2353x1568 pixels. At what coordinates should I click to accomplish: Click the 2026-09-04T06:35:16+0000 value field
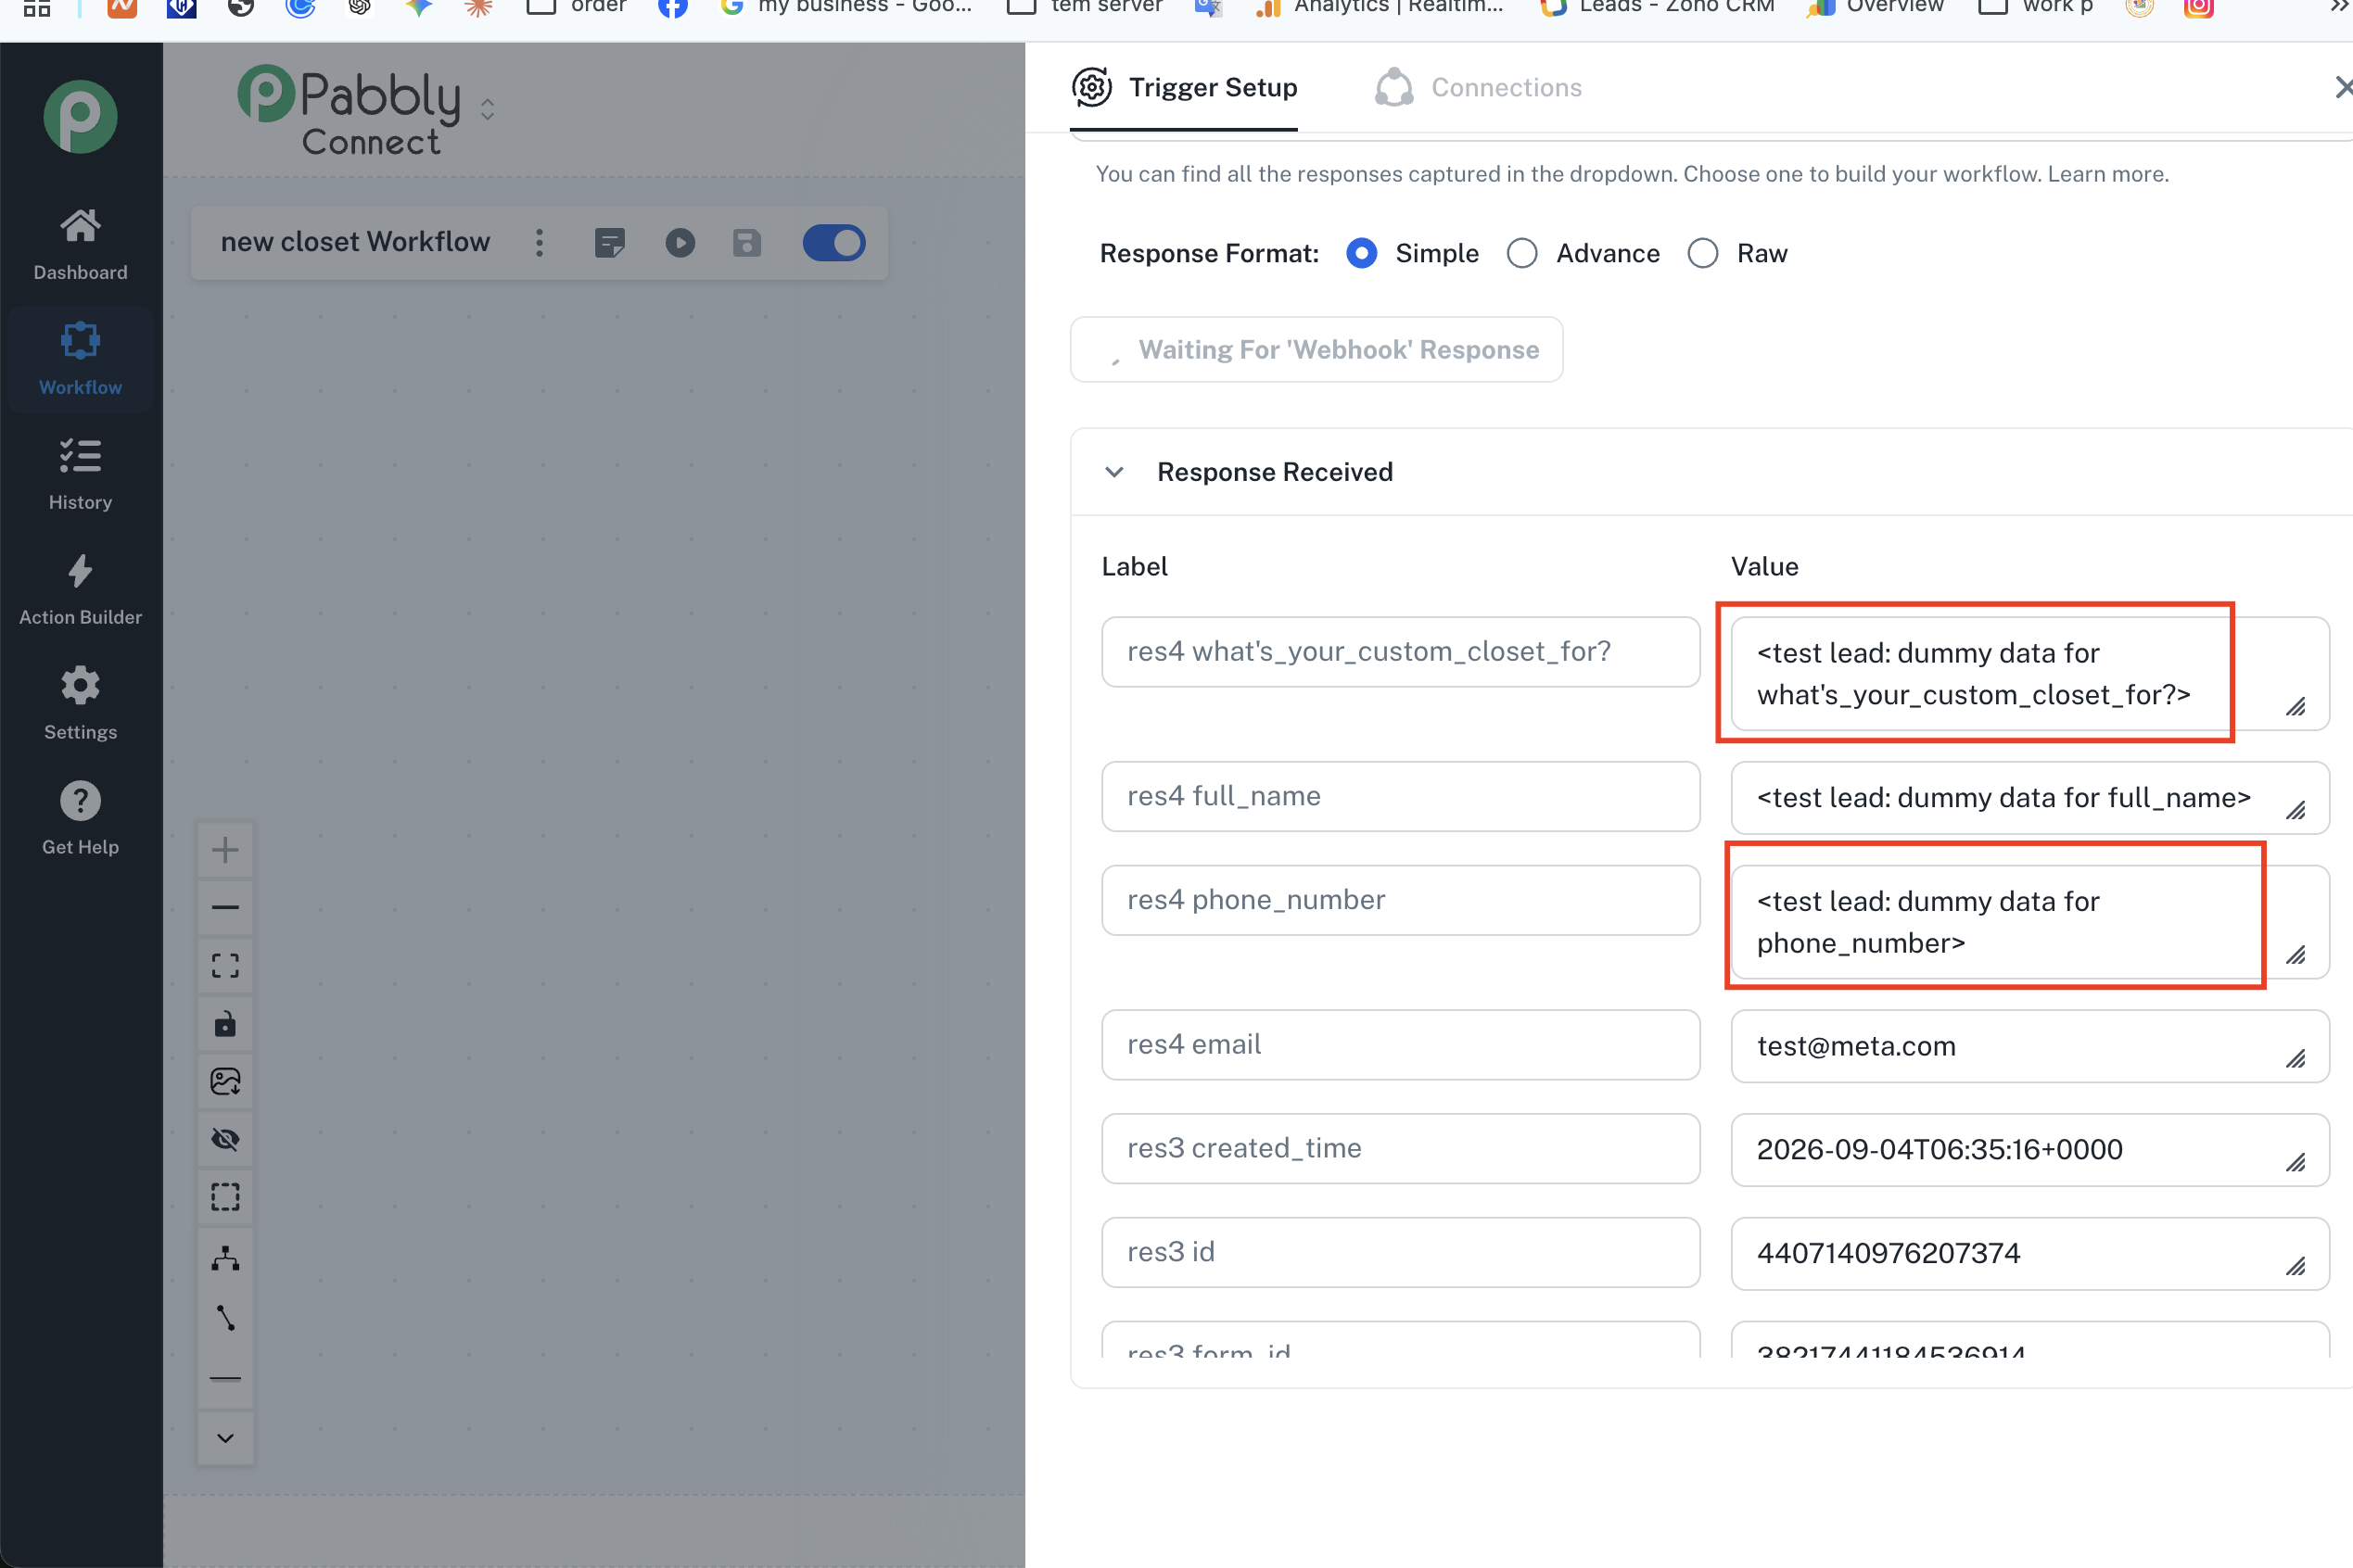tap(2029, 1150)
